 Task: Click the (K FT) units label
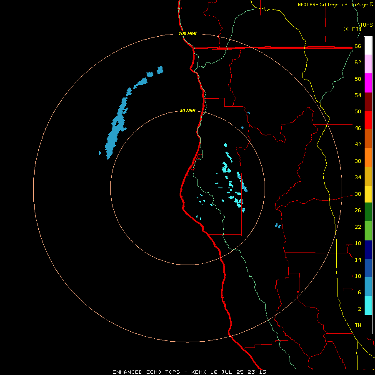tap(352, 29)
